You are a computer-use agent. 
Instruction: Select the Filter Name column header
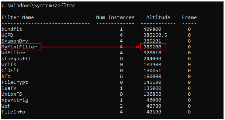point(18,17)
